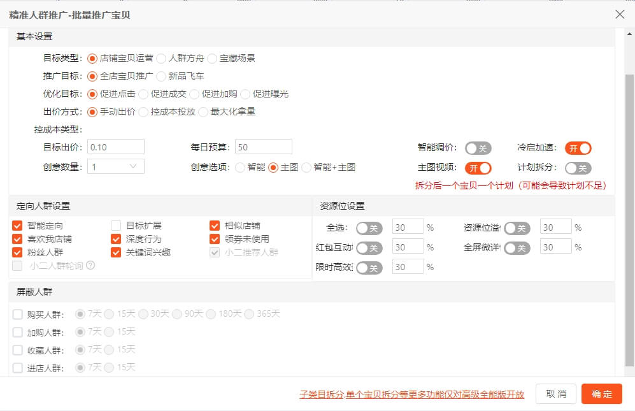Select 90天 for 购买人群
The image size is (635, 411).
point(176,314)
